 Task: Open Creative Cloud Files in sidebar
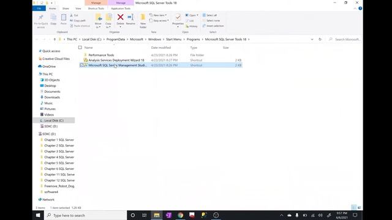(56, 59)
